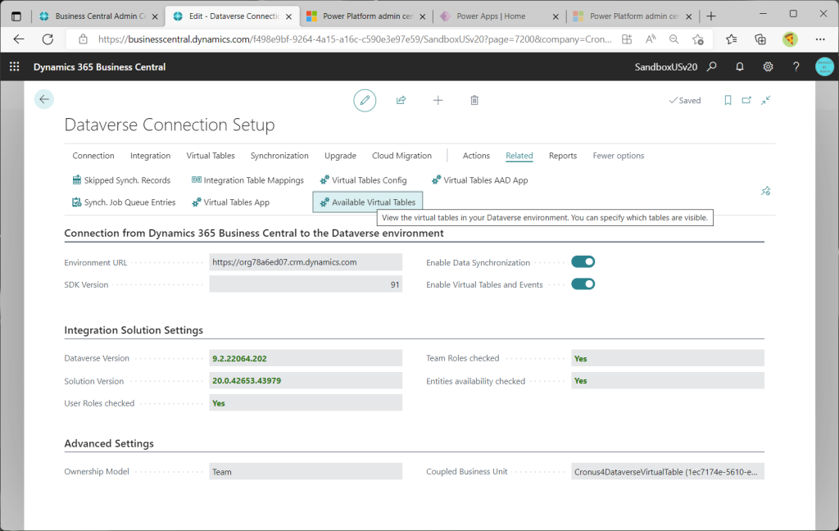
Task: Click the pencil edit mode icon
Action: pos(365,100)
